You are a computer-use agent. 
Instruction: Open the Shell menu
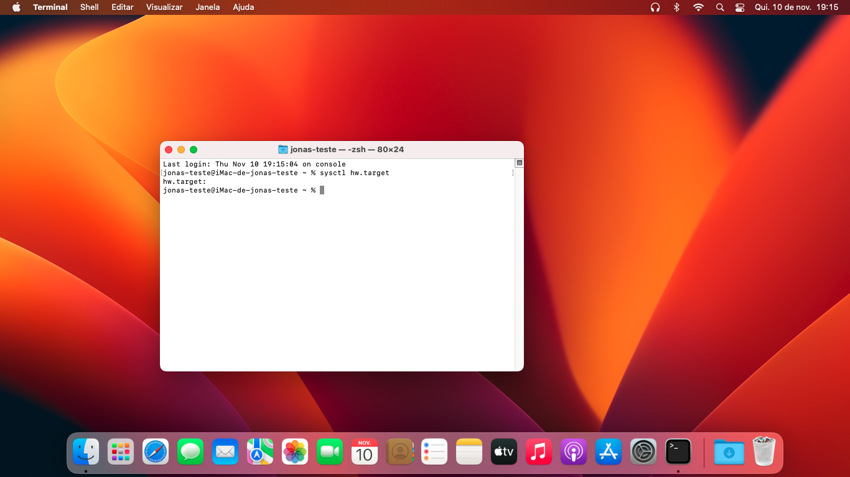89,7
